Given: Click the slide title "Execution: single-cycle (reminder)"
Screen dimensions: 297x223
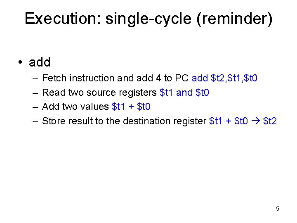Looking at the screenshot, I should (148, 19).
